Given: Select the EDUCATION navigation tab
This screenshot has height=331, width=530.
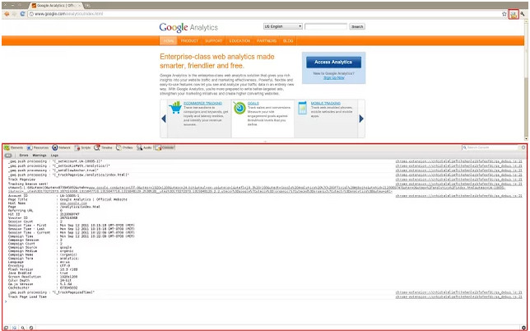Looking at the screenshot, I should click(239, 40).
